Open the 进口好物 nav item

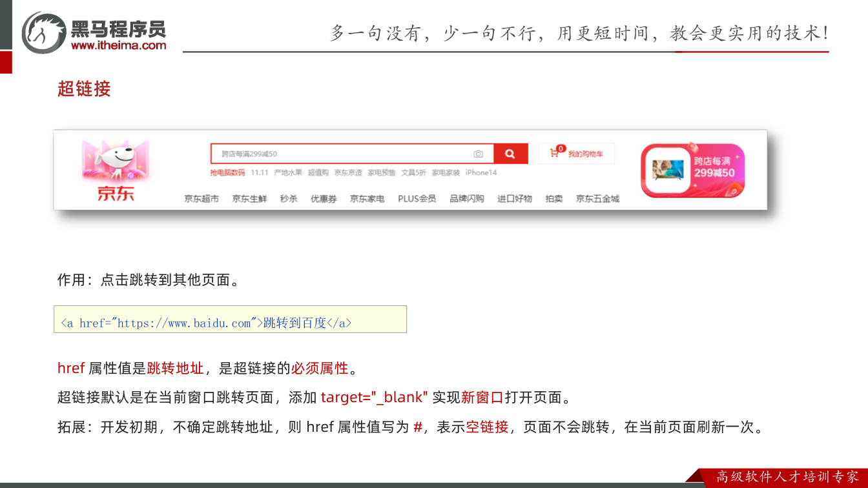[x=515, y=199]
